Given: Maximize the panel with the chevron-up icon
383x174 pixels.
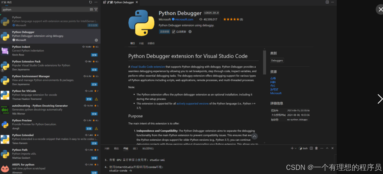Looking at the screenshot, I should pyautogui.click(x=327, y=148).
